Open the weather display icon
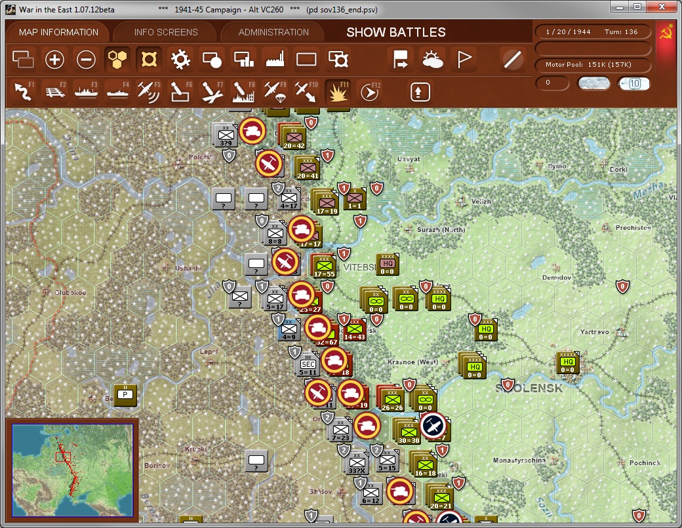The image size is (682, 528). 433,59
